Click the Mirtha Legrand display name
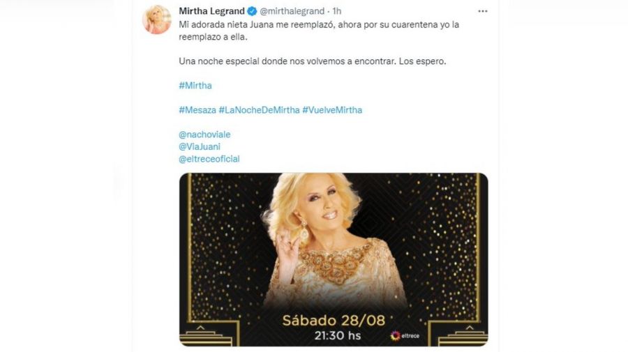 tap(211, 11)
